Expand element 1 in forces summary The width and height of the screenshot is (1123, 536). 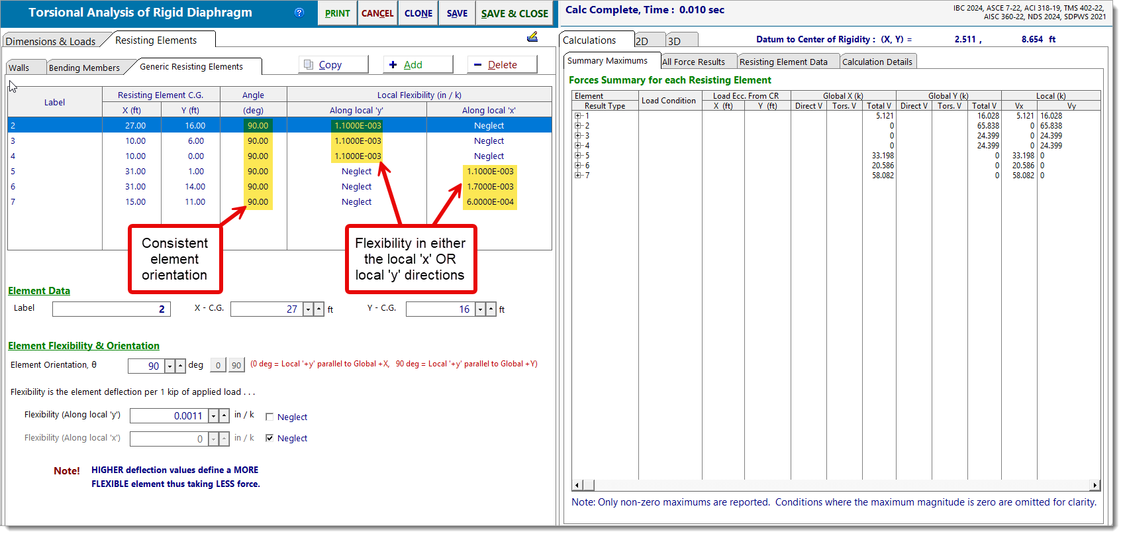point(577,116)
